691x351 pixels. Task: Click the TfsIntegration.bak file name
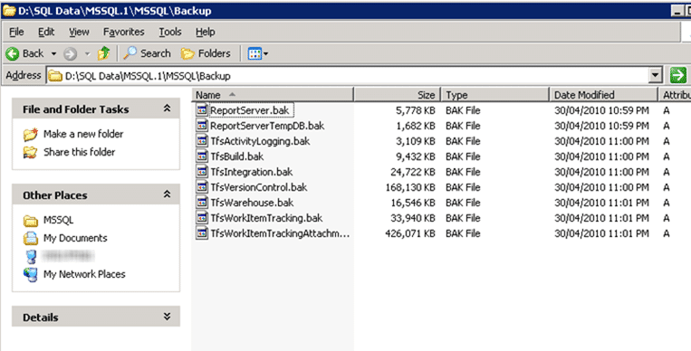coord(251,172)
